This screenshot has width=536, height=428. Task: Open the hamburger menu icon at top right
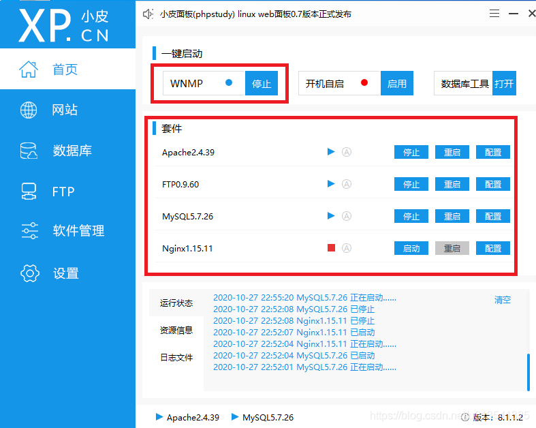495,14
